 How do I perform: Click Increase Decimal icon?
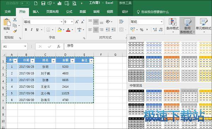coord(155,30)
